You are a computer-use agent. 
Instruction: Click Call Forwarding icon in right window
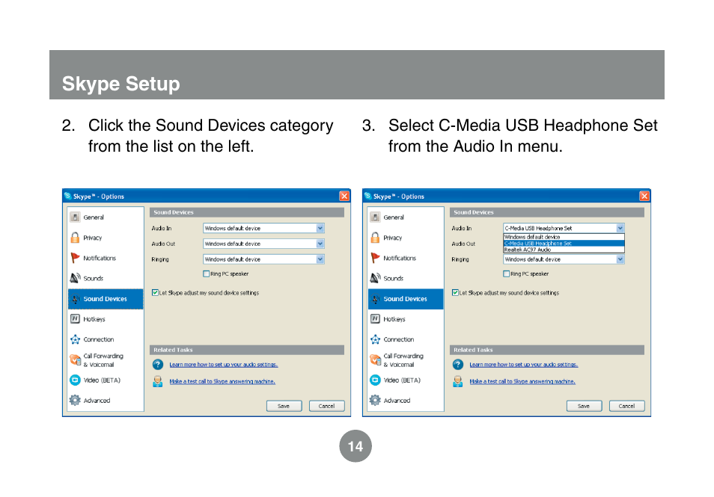(375, 359)
